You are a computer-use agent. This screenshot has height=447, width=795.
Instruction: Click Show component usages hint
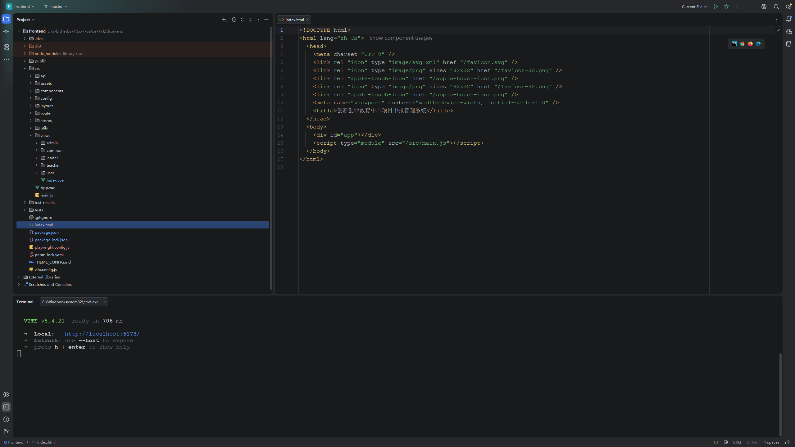pyautogui.click(x=401, y=38)
